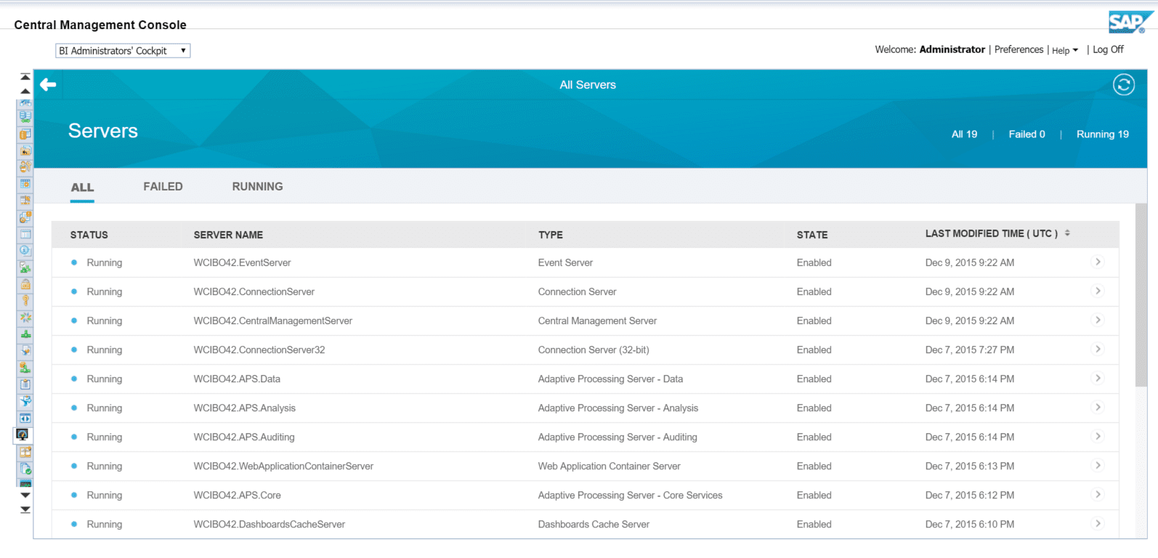This screenshot has width=1158, height=558.
Task: Click the Log Off link
Action: [1108, 49]
